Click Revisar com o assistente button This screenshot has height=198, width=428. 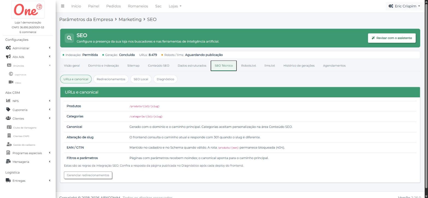[x=392, y=38]
